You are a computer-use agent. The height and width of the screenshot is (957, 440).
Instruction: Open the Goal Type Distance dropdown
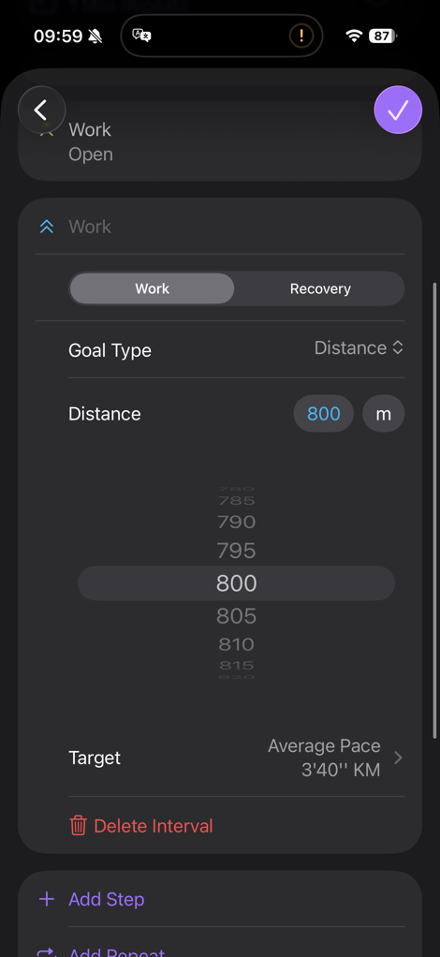tap(359, 348)
